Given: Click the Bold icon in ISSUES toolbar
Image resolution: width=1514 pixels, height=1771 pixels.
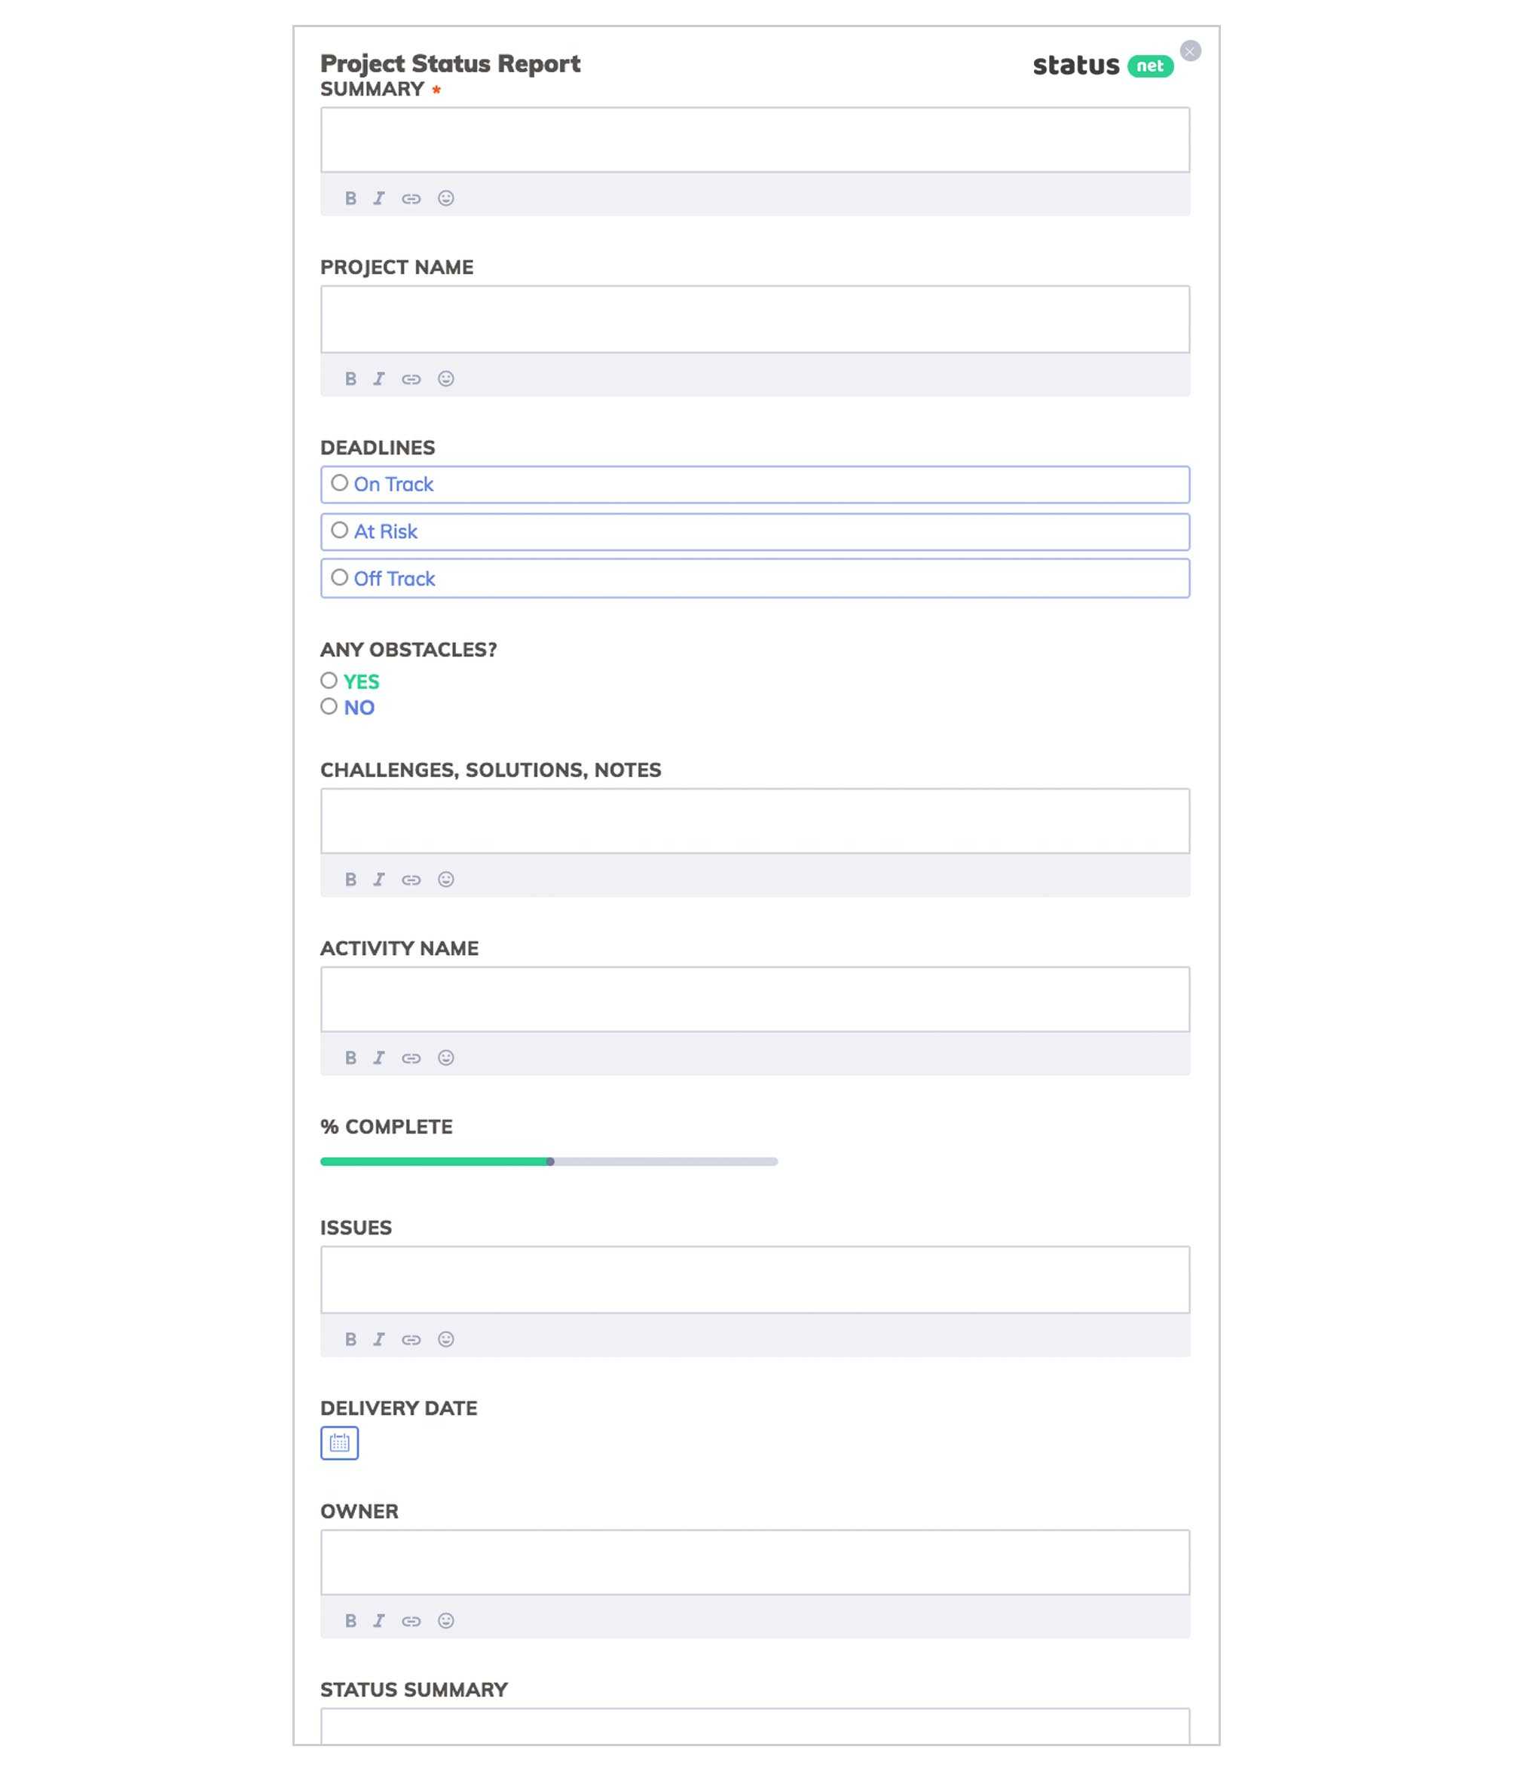Looking at the screenshot, I should [x=350, y=1338].
